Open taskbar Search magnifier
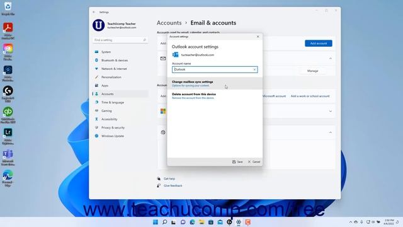This screenshot has width=403, height=227. (164, 222)
